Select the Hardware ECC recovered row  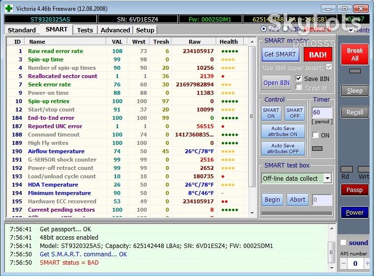coord(127,201)
